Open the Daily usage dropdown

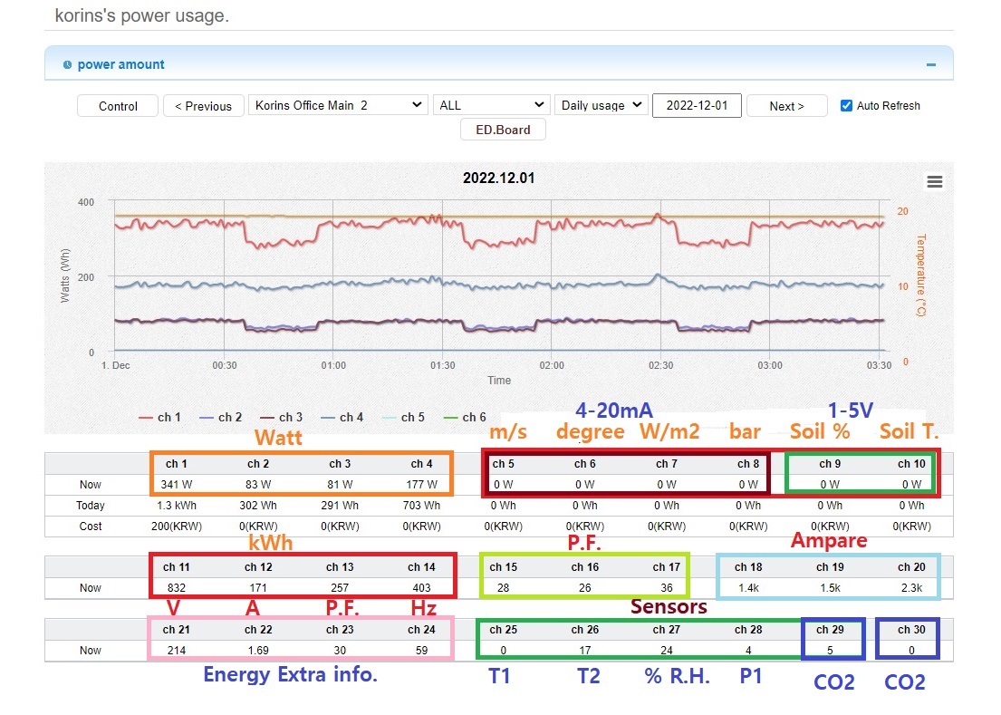(602, 105)
